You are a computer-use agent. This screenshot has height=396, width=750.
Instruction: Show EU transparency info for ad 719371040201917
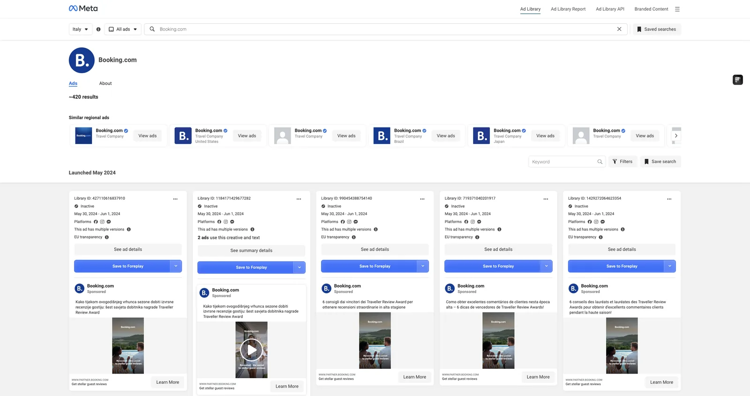tap(477, 237)
